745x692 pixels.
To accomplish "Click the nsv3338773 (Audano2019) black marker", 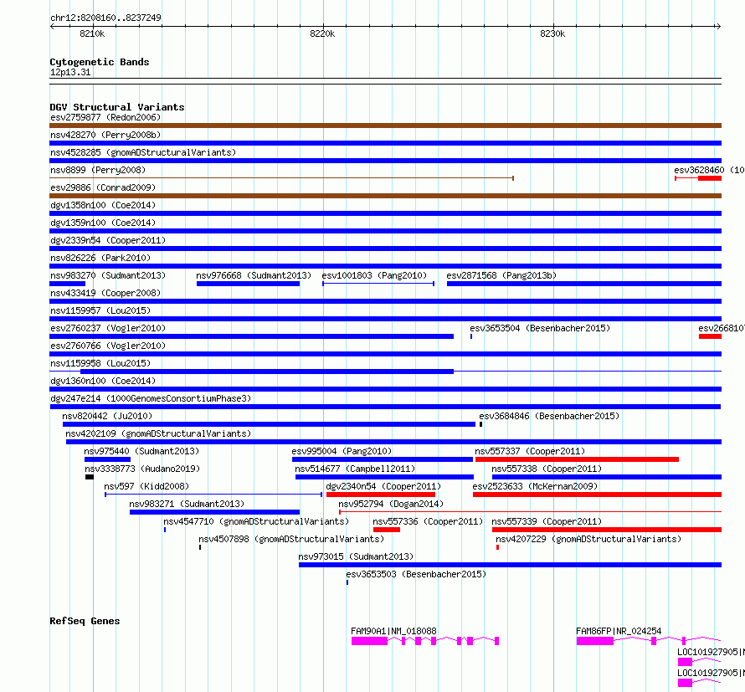I will pos(90,477).
